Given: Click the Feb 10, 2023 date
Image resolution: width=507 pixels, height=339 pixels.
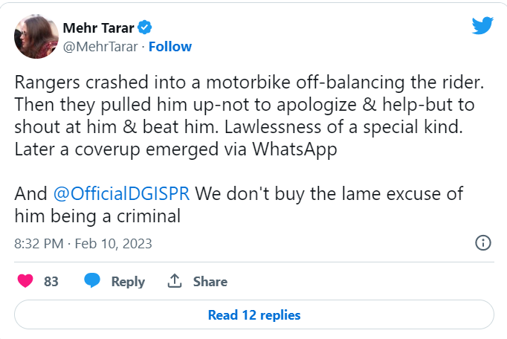Looking at the screenshot, I should tap(117, 244).
